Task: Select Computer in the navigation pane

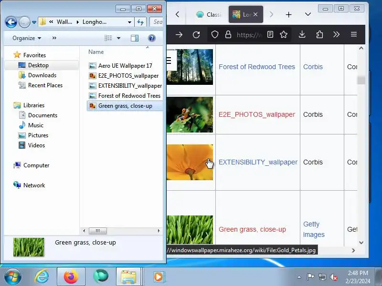Action: tap(36, 165)
